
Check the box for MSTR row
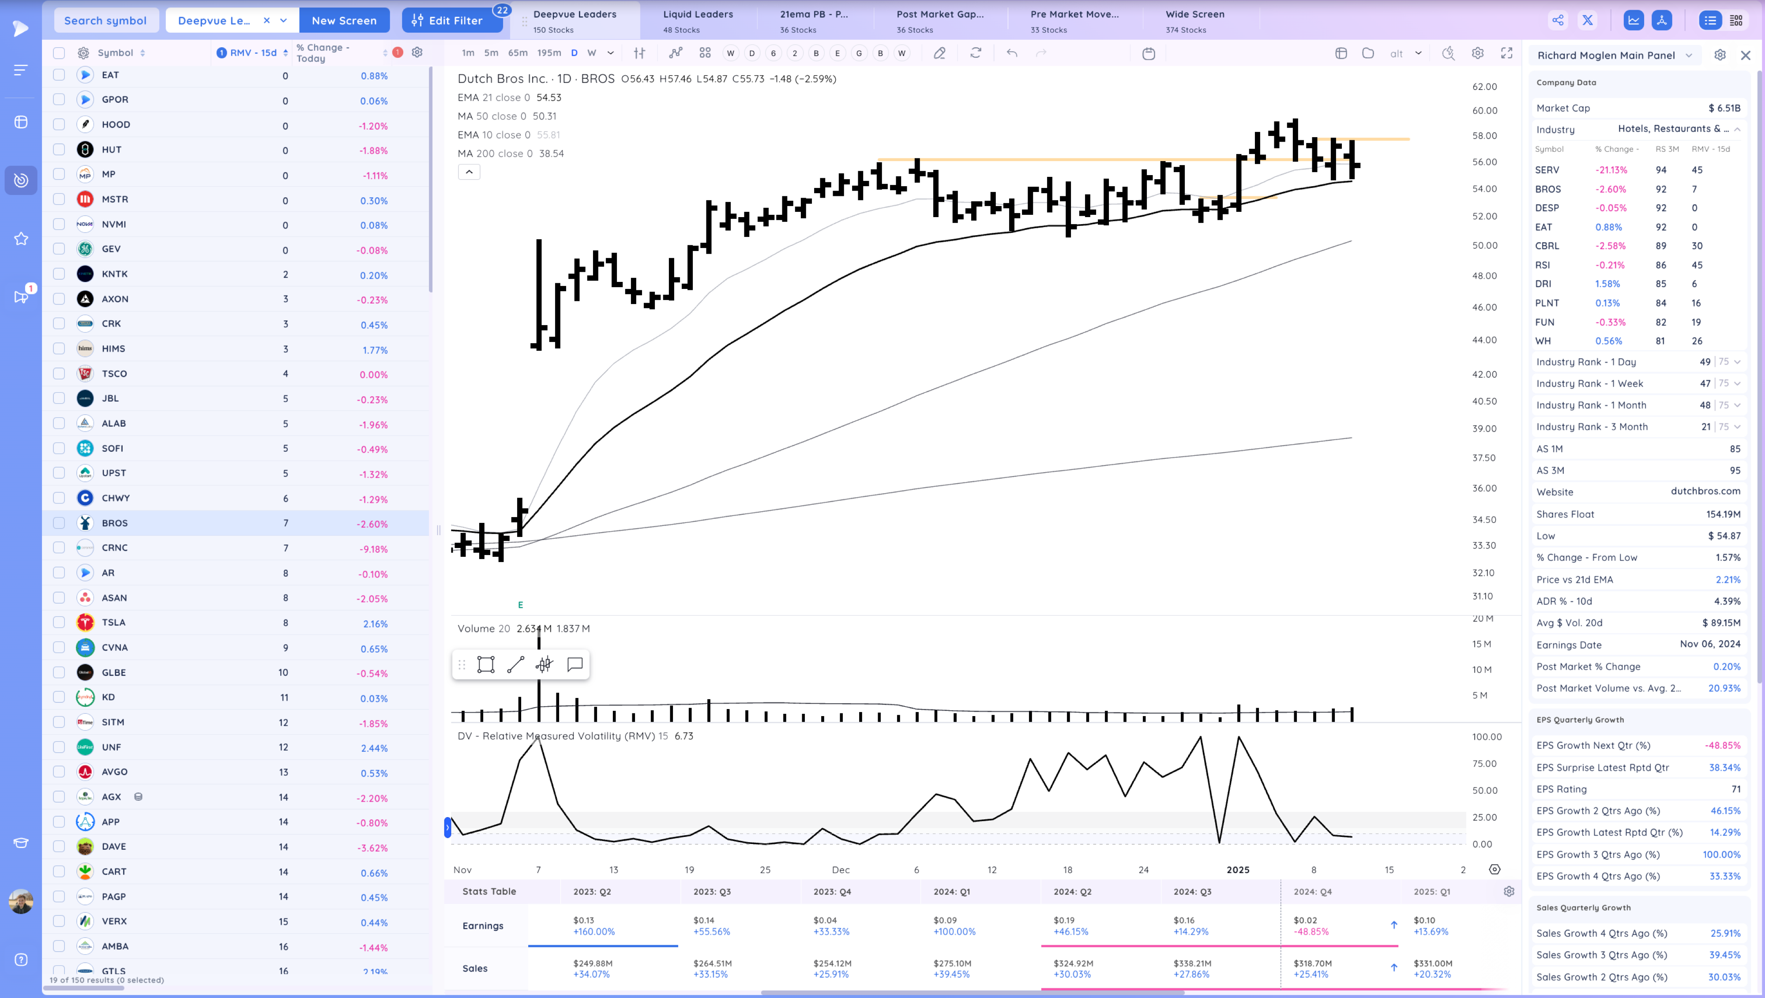[x=59, y=199]
